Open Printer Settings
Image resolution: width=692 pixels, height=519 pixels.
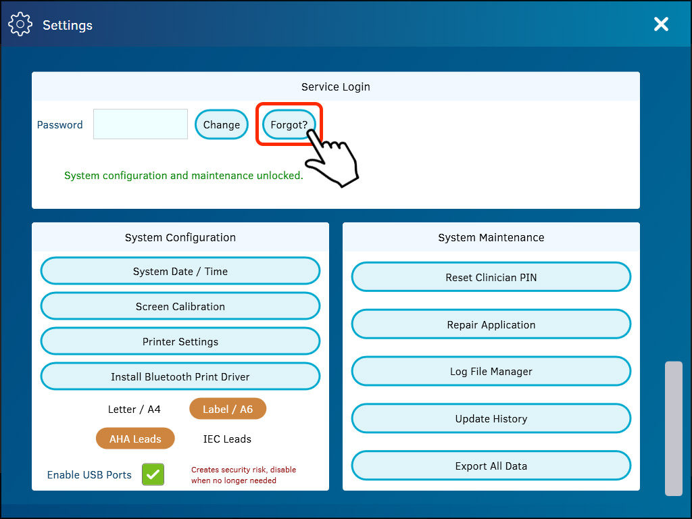coord(180,341)
